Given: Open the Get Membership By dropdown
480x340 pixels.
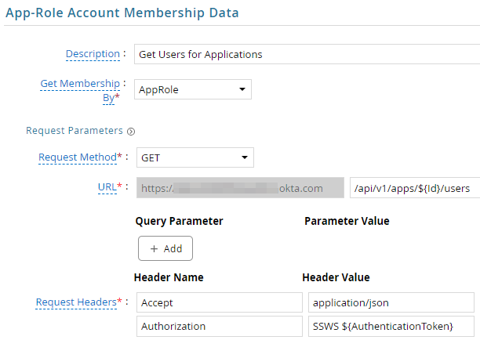Looking at the screenshot, I should [x=193, y=89].
